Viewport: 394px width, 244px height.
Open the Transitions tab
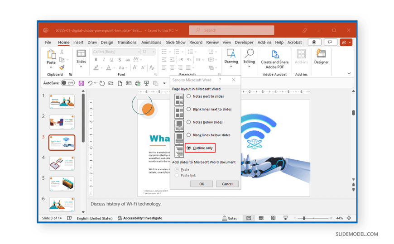tap(127, 43)
